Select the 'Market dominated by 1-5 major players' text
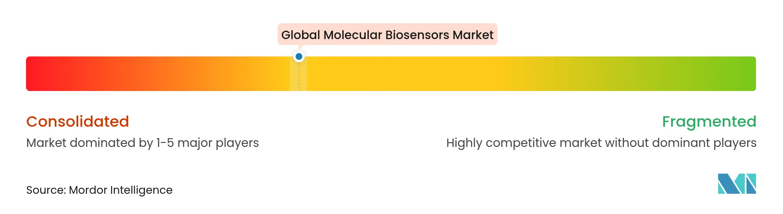Image resolution: width=783 pixels, height=214 pixels. 143,143
